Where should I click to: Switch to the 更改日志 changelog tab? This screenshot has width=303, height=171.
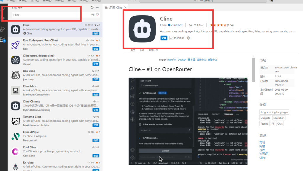pos(153,50)
